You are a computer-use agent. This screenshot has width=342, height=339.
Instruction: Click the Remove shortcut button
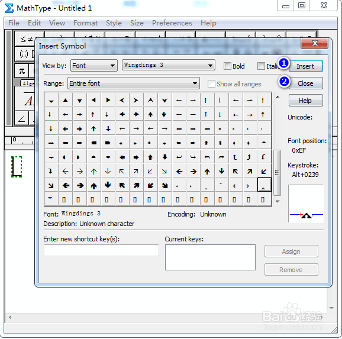point(291,270)
